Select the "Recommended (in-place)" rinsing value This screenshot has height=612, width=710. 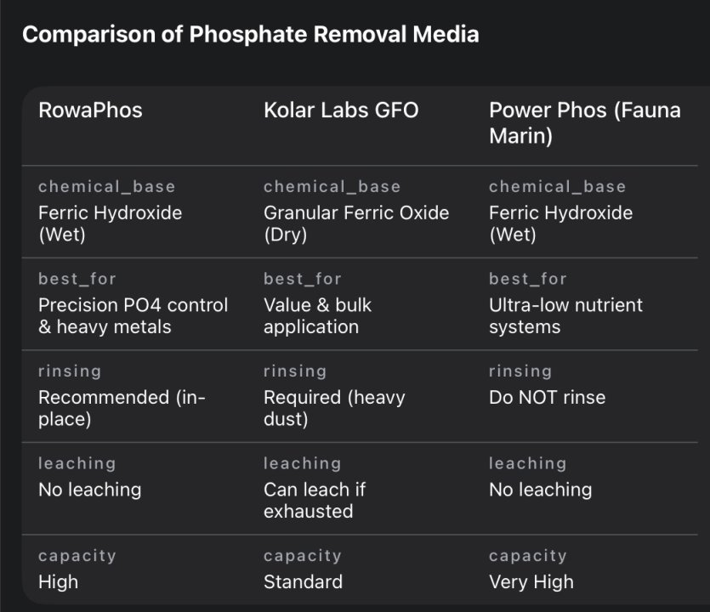122,408
